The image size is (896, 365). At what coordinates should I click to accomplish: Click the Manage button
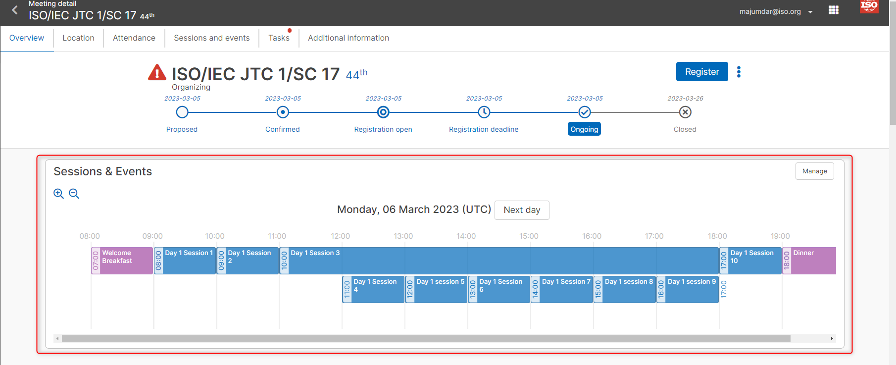pos(815,171)
